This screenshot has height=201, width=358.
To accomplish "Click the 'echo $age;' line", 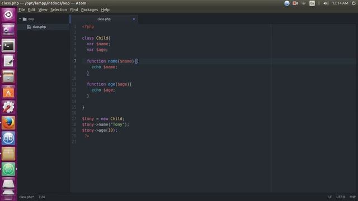I will 103,90.
